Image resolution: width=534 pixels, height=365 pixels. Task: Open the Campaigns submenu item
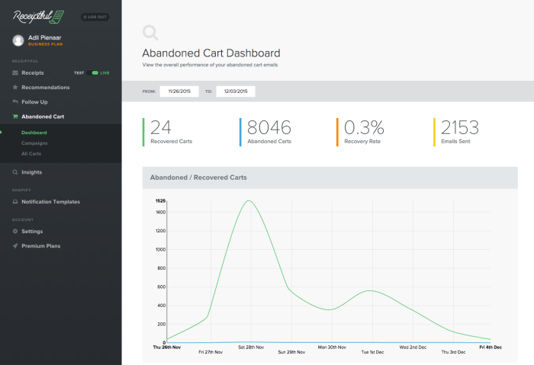[34, 143]
